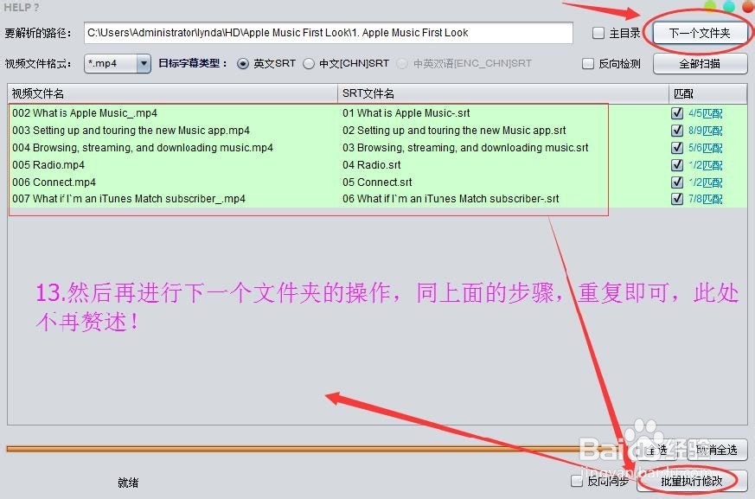This screenshot has width=755, height=499.
Task: Select 005 Radio.mp4 row
Action: (48, 165)
